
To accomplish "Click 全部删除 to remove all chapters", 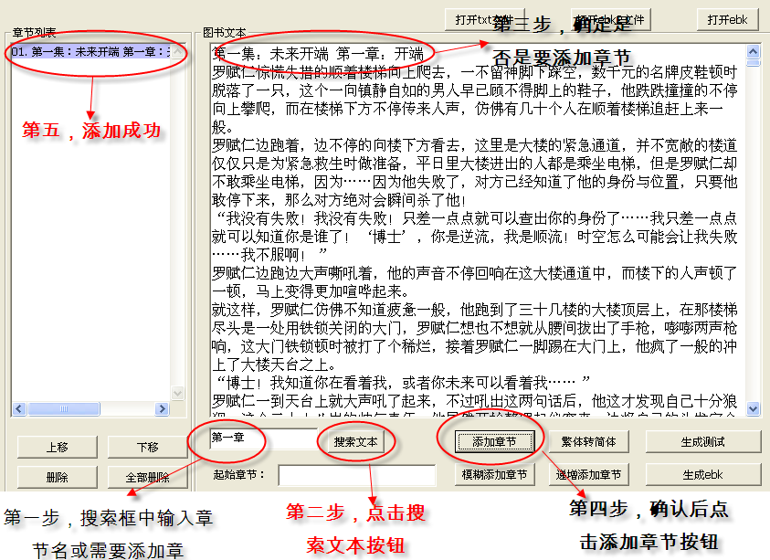I will point(147,477).
